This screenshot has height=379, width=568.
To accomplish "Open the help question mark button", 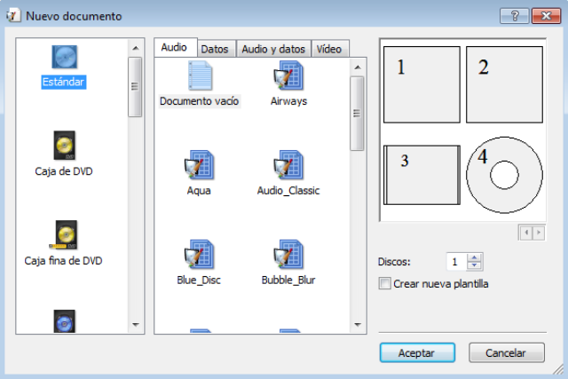I will (x=515, y=16).
